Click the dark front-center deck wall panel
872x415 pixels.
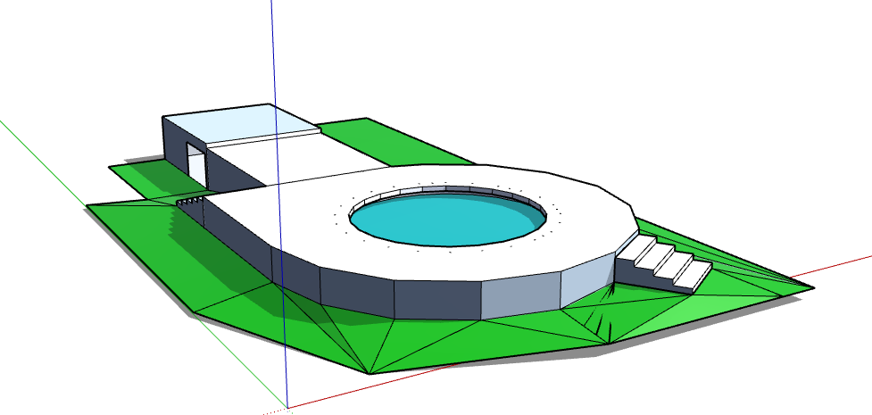(437, 300)
